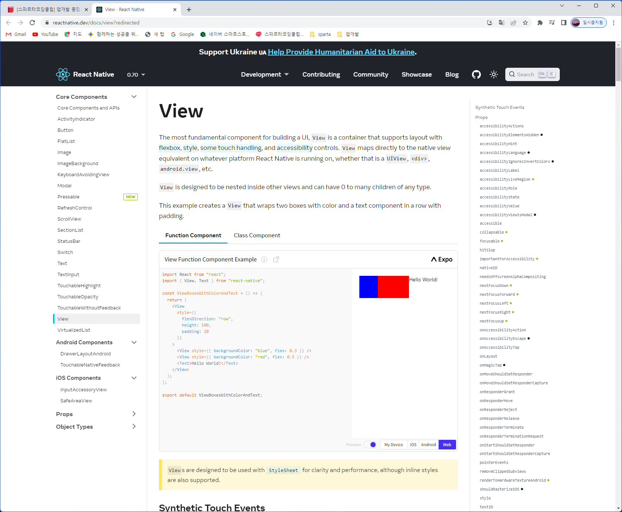Open Gmail bookmark
The height and width of the screenshot is (512, 622).
coord(16,34)
